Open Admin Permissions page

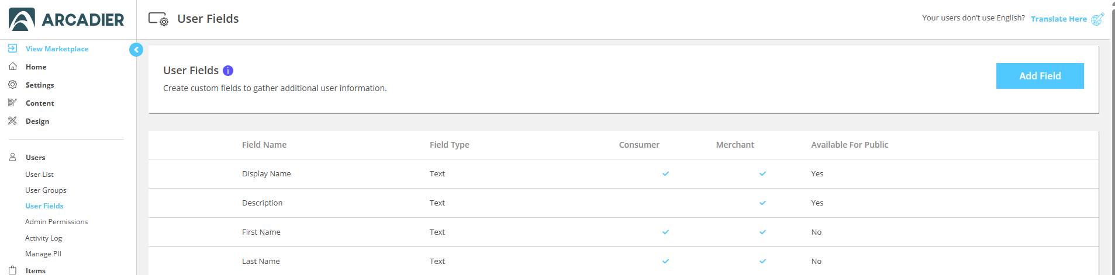tap(56, 222)
